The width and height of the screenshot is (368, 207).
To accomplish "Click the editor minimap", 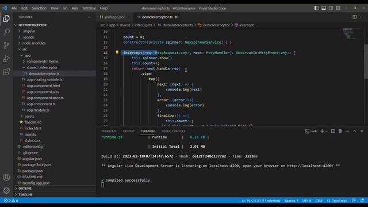I will (351, 34).
